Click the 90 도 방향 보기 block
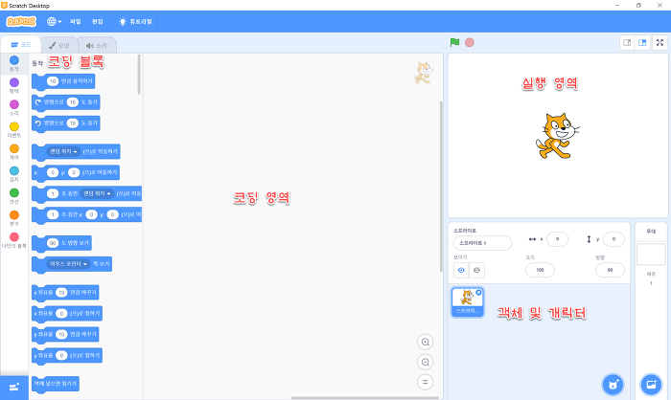Screen dimensions: 671x400 point(61,243)
